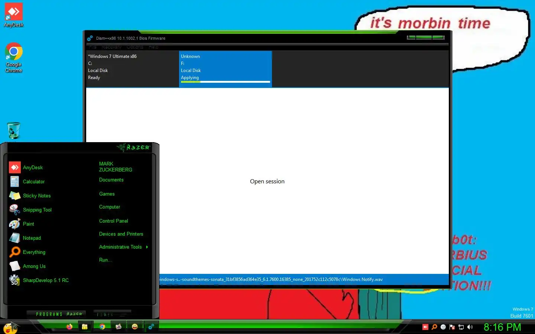The image size is (535, 334).
Task: Click the Calculator icon in Start menu
Action: pyautogui.click(x=15, y=181)
